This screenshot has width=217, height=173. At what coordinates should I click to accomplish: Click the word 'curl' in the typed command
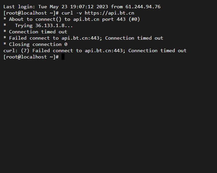(x=67, y=13)
